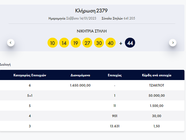The image size is (186, 140).
Task: Select the amount 1.650.000,00
Action: click(80, 85)
